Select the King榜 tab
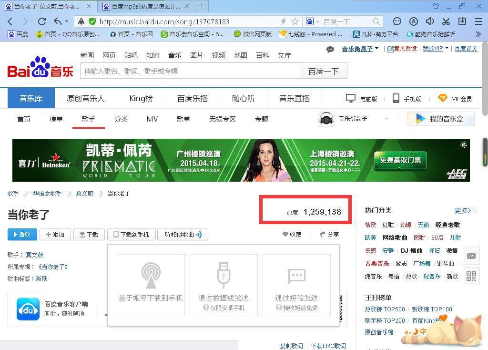Viewport: 488px width, 350px height. pyautogui.click(x=141, y=98)
